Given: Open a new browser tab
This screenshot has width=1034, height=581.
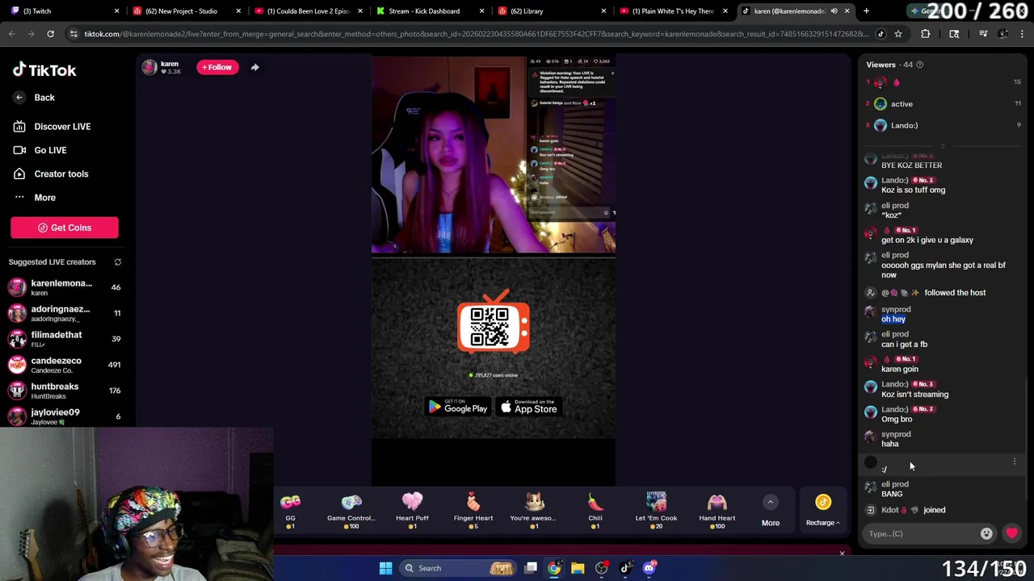Looking at the screenshot, I should 866,11.
